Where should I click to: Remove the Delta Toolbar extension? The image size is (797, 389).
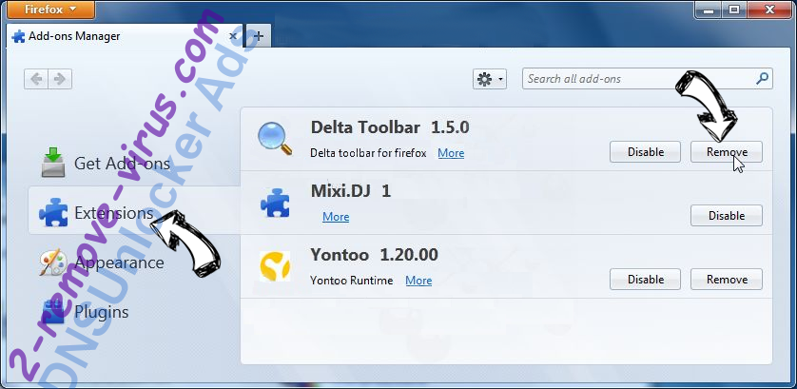coord(727,152)
